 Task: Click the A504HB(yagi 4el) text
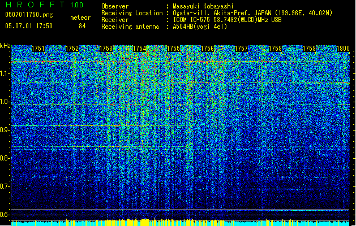point(200,27)
